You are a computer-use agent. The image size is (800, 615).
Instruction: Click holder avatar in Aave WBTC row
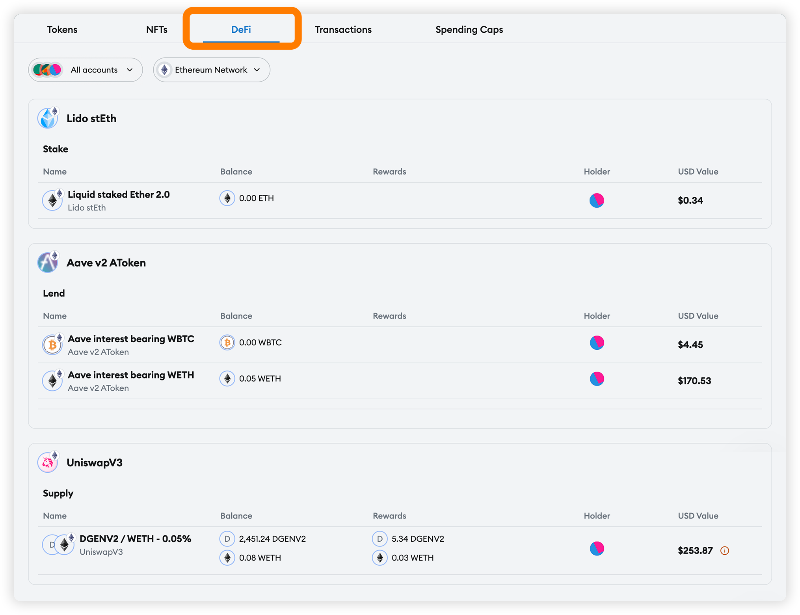tap(597, 343)
